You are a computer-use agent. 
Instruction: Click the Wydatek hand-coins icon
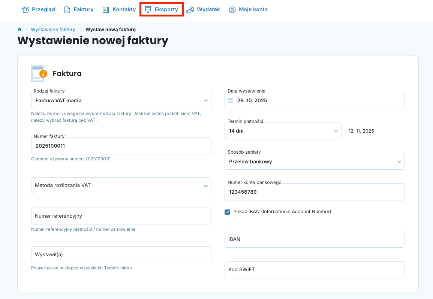point(190,10)
